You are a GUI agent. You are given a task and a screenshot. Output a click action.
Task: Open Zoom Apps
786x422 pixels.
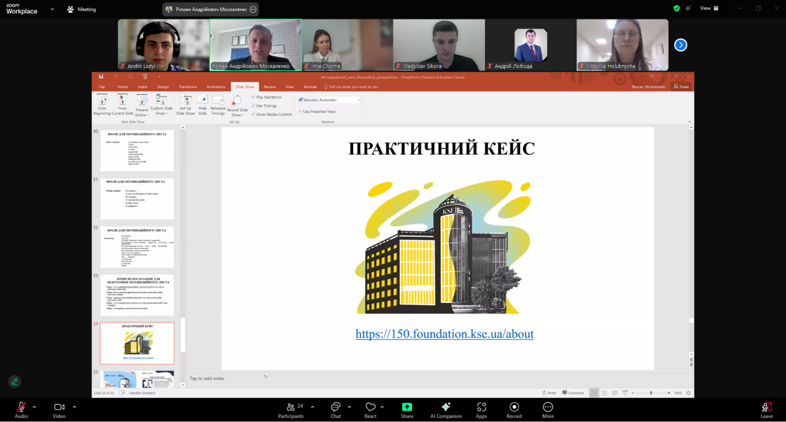(481, 410)
